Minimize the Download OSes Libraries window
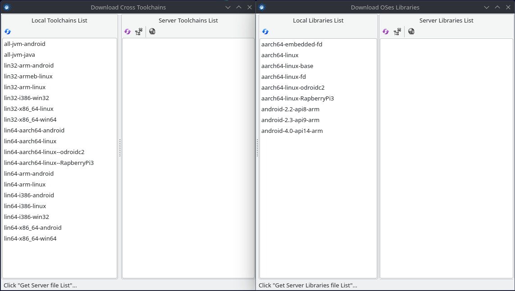 click(487, 7)
